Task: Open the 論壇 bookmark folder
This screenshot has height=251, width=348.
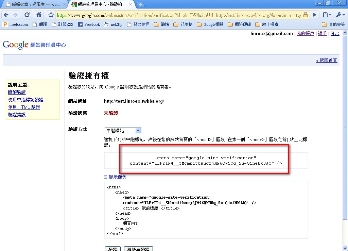Action: click(x=161, y=24)
